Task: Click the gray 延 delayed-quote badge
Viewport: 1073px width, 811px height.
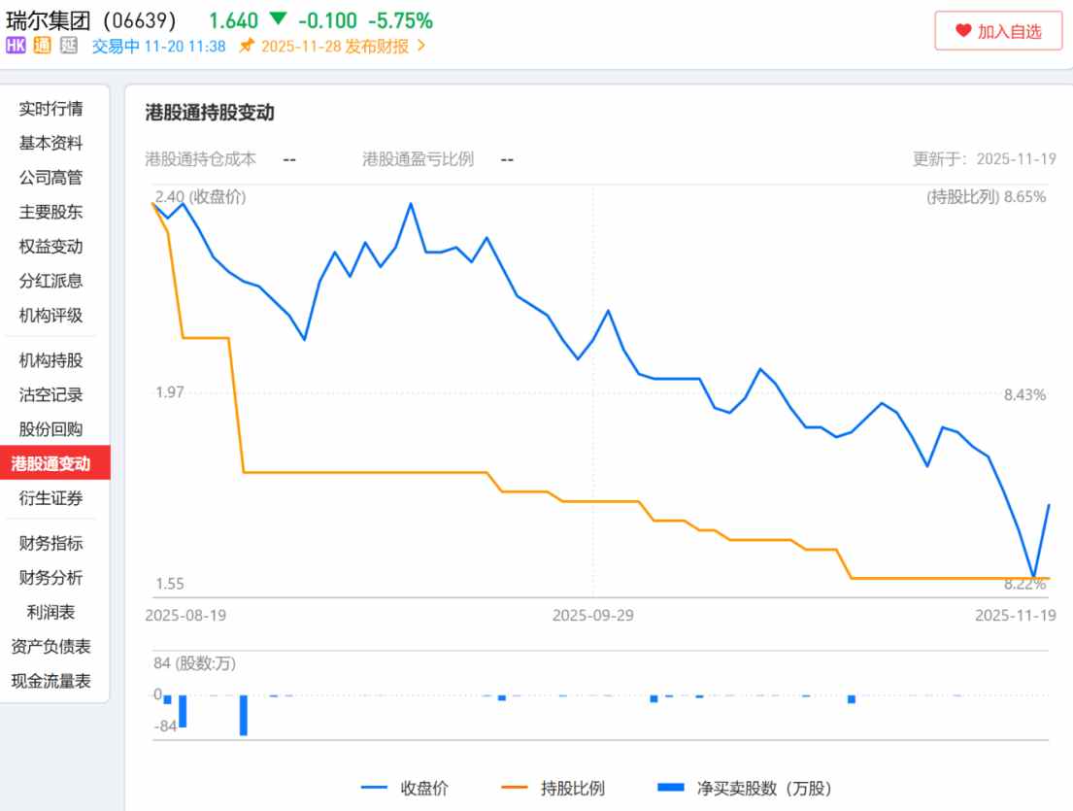Action: [x=65, y=46]
